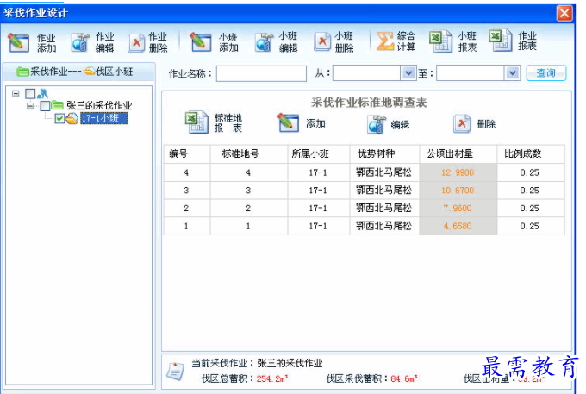The image size is (586, 394).
Task: Click 鄂西北马尾松 in row numbered 4
Action: point(383,172)
